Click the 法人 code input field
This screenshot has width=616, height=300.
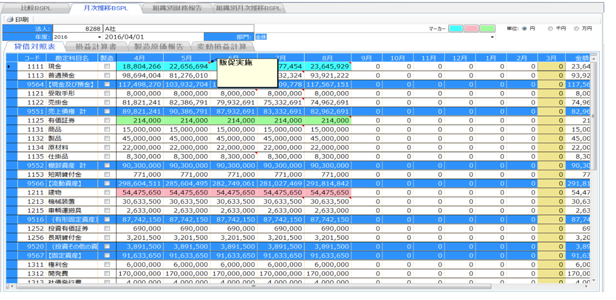click(77, 29)
